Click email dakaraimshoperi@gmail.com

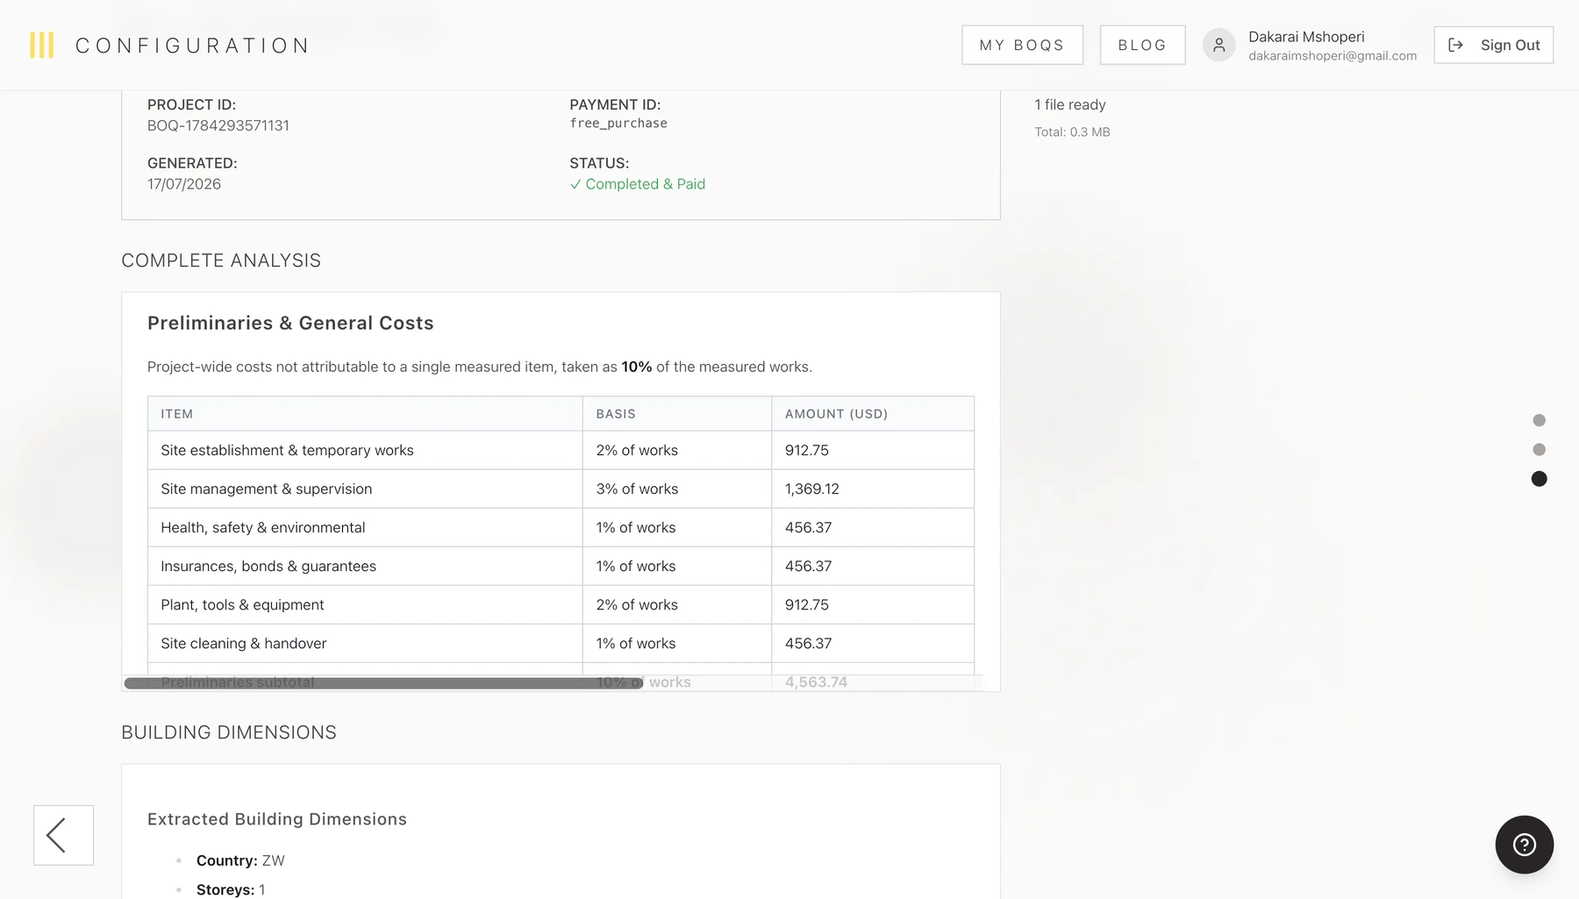(x=1333, y=56)
